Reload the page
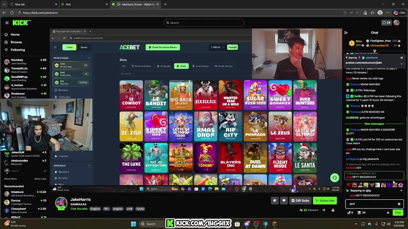Image resolution: width=408 pixels, height=229 pixels. (12, 13)
